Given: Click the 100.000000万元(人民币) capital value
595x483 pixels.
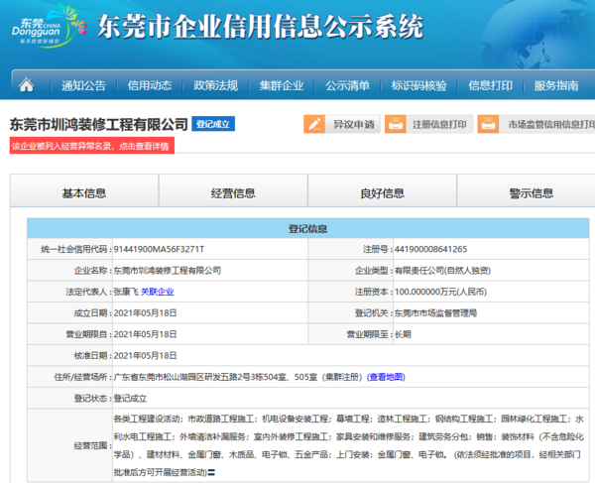Looking at the screenshot, I should click(x=440, y=292).
